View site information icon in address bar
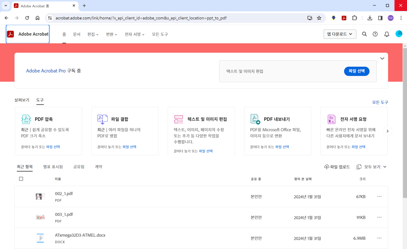Image resolution: width=407 pixels, height=249 pixels. pyautogui.click(x=50, y=18)
